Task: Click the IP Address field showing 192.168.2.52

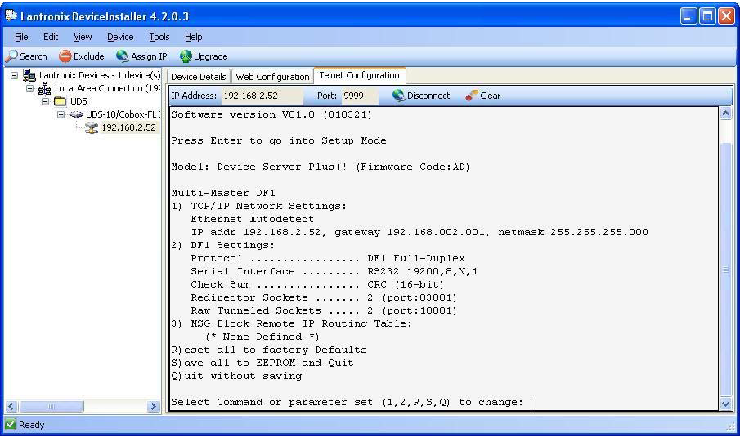Action: [x=262, y=96]
